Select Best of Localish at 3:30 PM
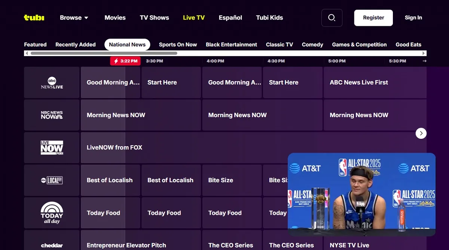449x250 pixels. [171, 180]
